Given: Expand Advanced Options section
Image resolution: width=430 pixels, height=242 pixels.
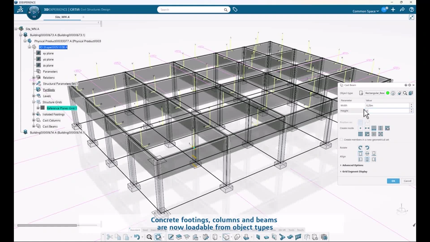Looking at the screenshot, I should [x=353, y=165].
